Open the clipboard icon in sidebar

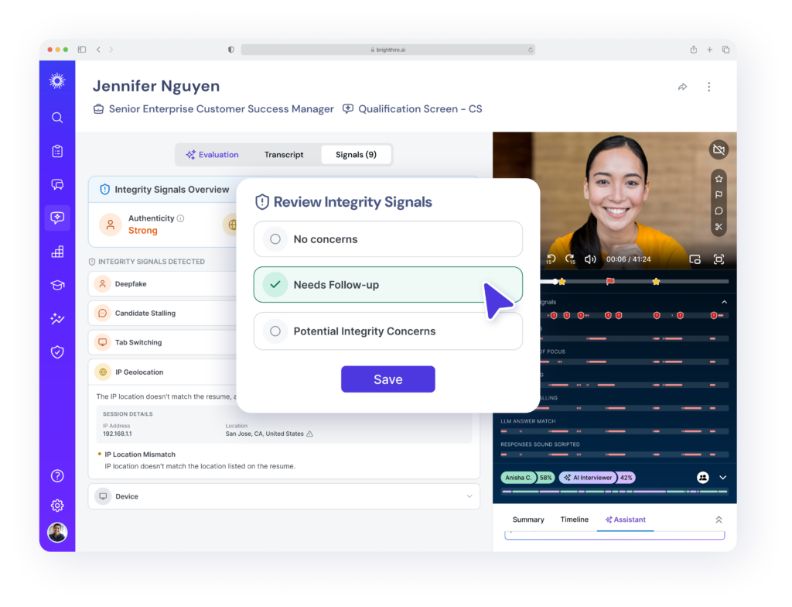point(57,151)
